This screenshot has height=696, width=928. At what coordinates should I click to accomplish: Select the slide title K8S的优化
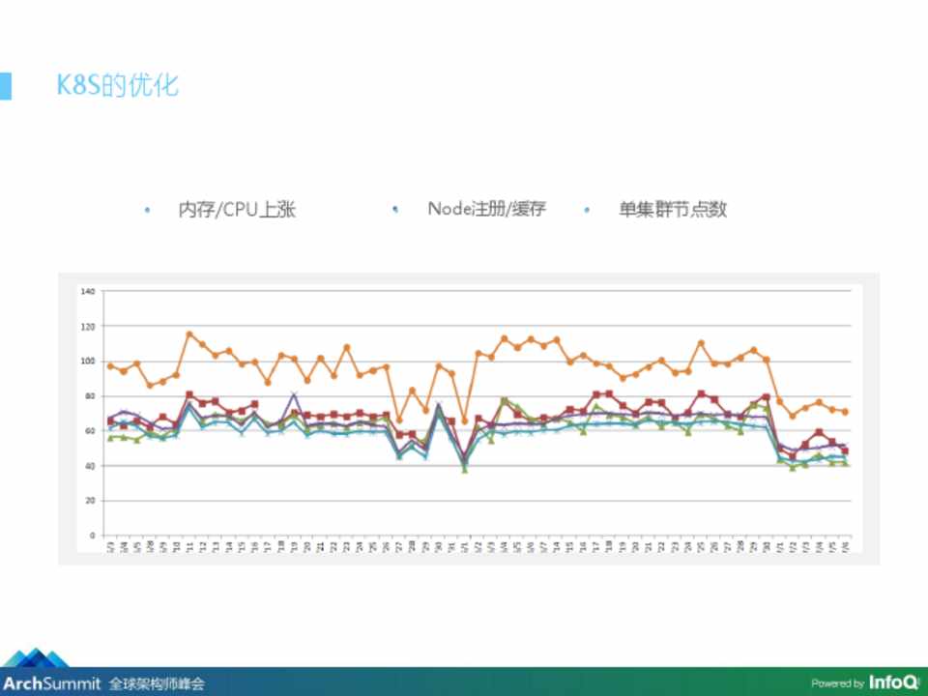tap(117, 85)
